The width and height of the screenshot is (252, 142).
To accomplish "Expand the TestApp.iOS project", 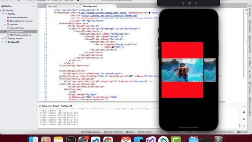I will (3, 42).
